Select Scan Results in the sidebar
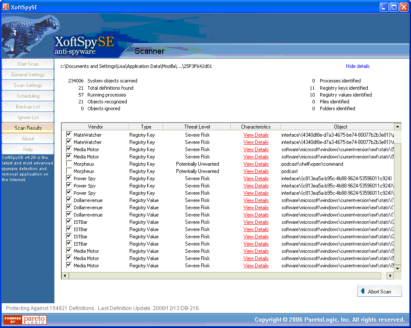 [28, 128]
